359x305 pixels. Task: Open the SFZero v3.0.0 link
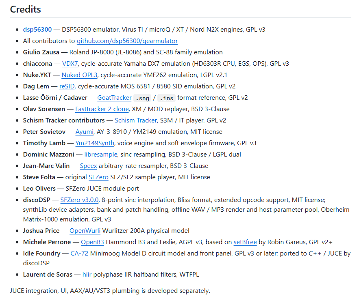pyautogui.click(x=79, y=200)
